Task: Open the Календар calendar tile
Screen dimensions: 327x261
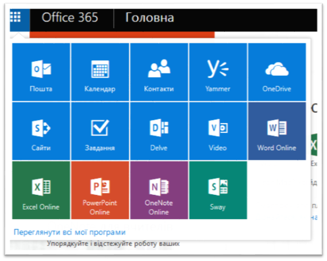Action: point(100,72)
